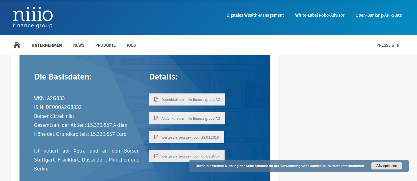
Task: Click the PDF icon beside Aktienkurs link
Action: 156,118
